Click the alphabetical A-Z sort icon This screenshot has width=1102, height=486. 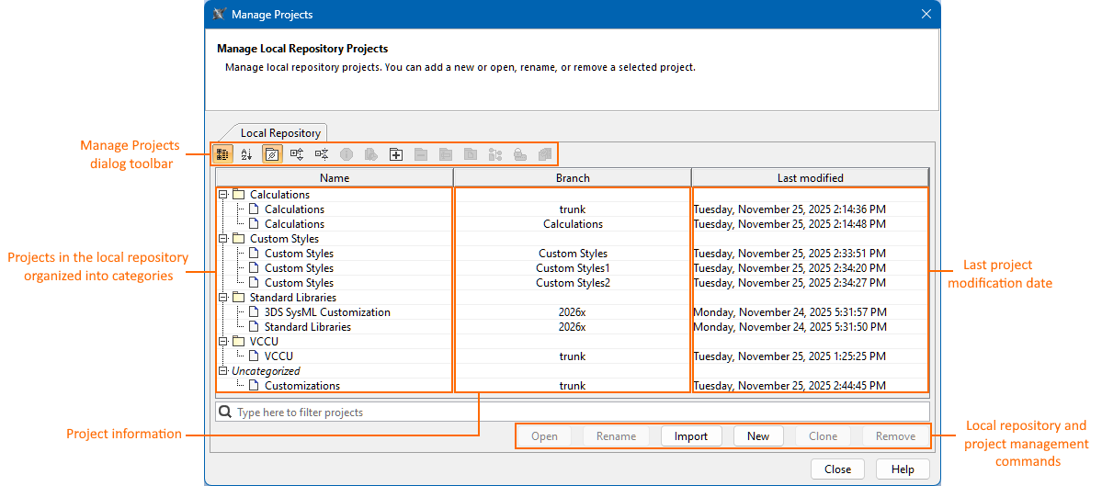(246, 154)
